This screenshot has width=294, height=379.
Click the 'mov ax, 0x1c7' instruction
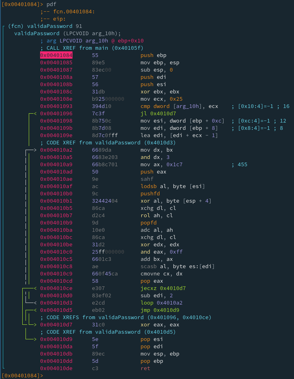click(x=162, y=165)
